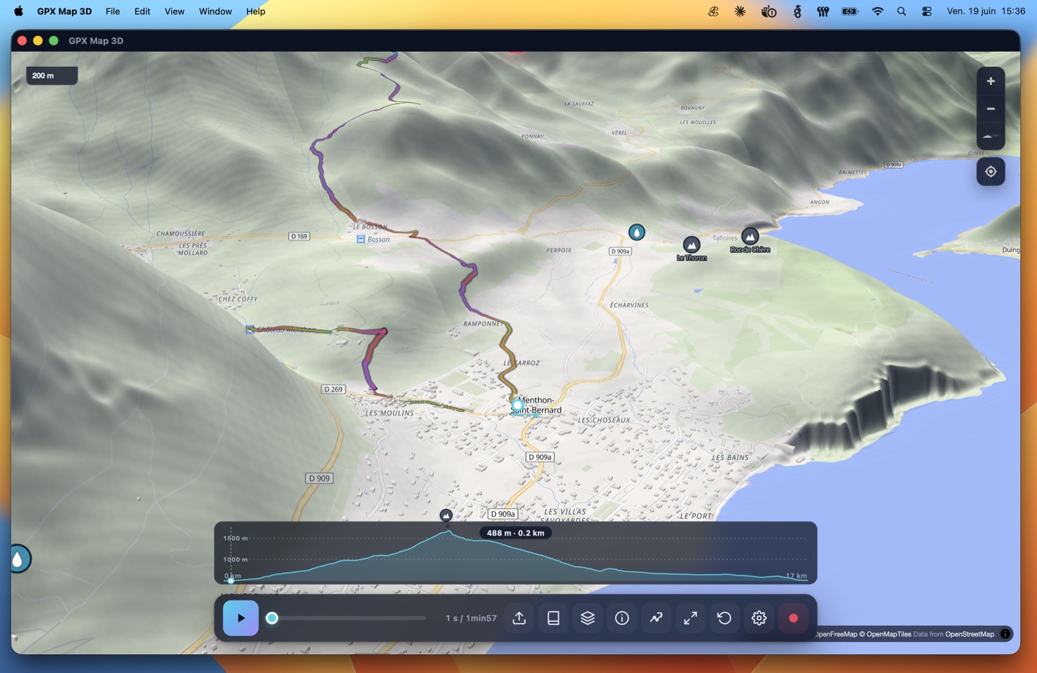
Task: Open Spotlight search in menu bar
Action: tap(902, 11)
